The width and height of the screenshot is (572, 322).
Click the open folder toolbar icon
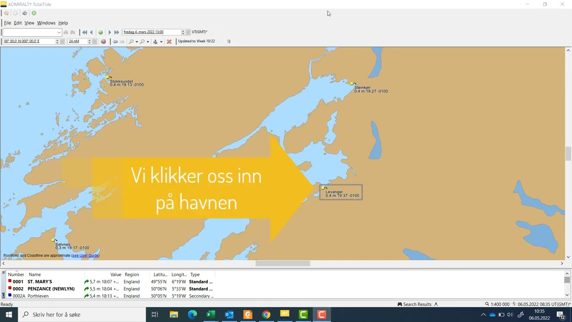[x=6, y=13]
